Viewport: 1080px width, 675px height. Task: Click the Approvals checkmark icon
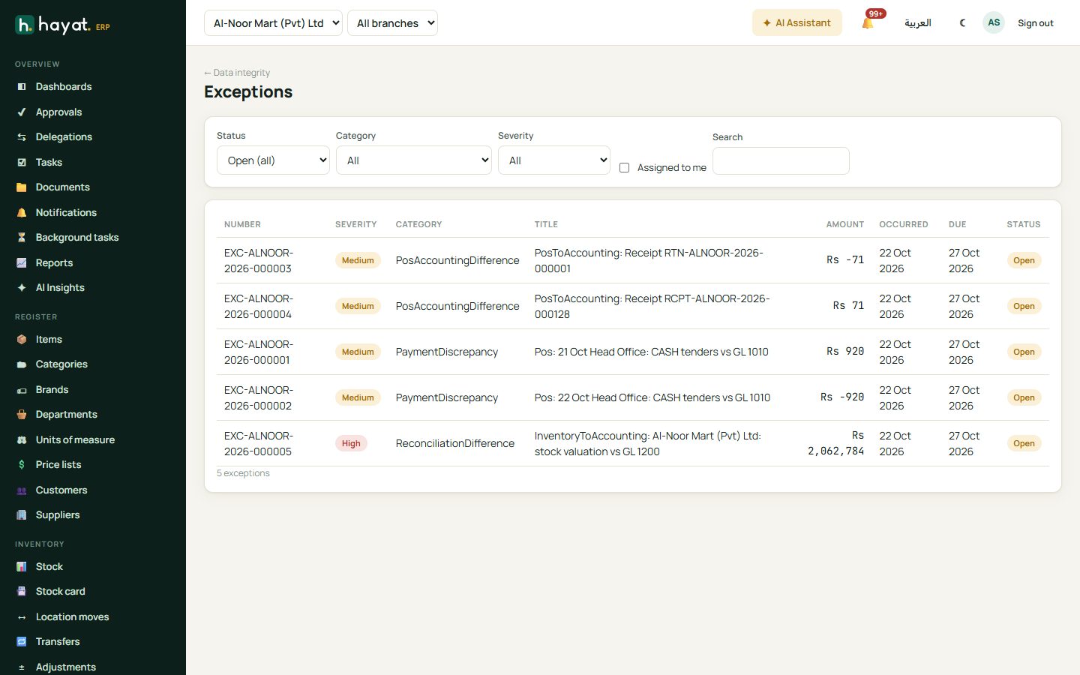pos(22,112)
